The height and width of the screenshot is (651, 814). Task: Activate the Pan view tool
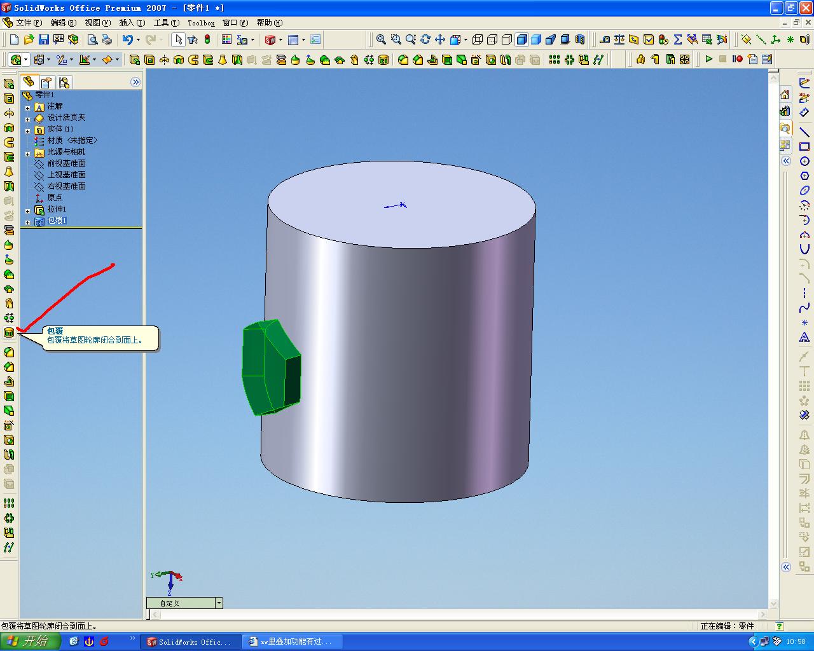[439, 39]
